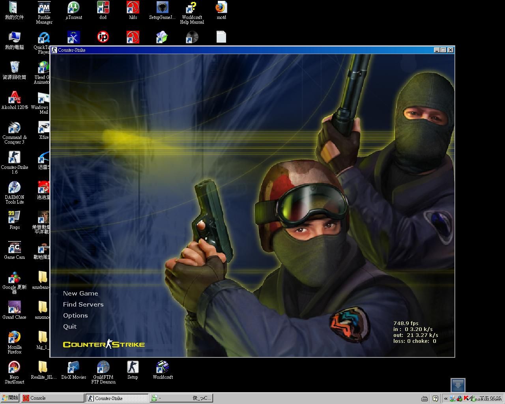Viewport: 505px width, 404px height.
Task: Select Counter-Strike taskbar button
Action: [117, 398]
